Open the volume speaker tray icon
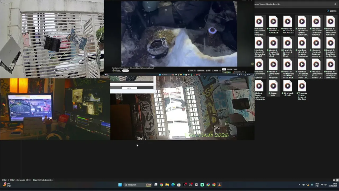Image resolution: width=339 pixels, height=191 pixels. point(325,185)
